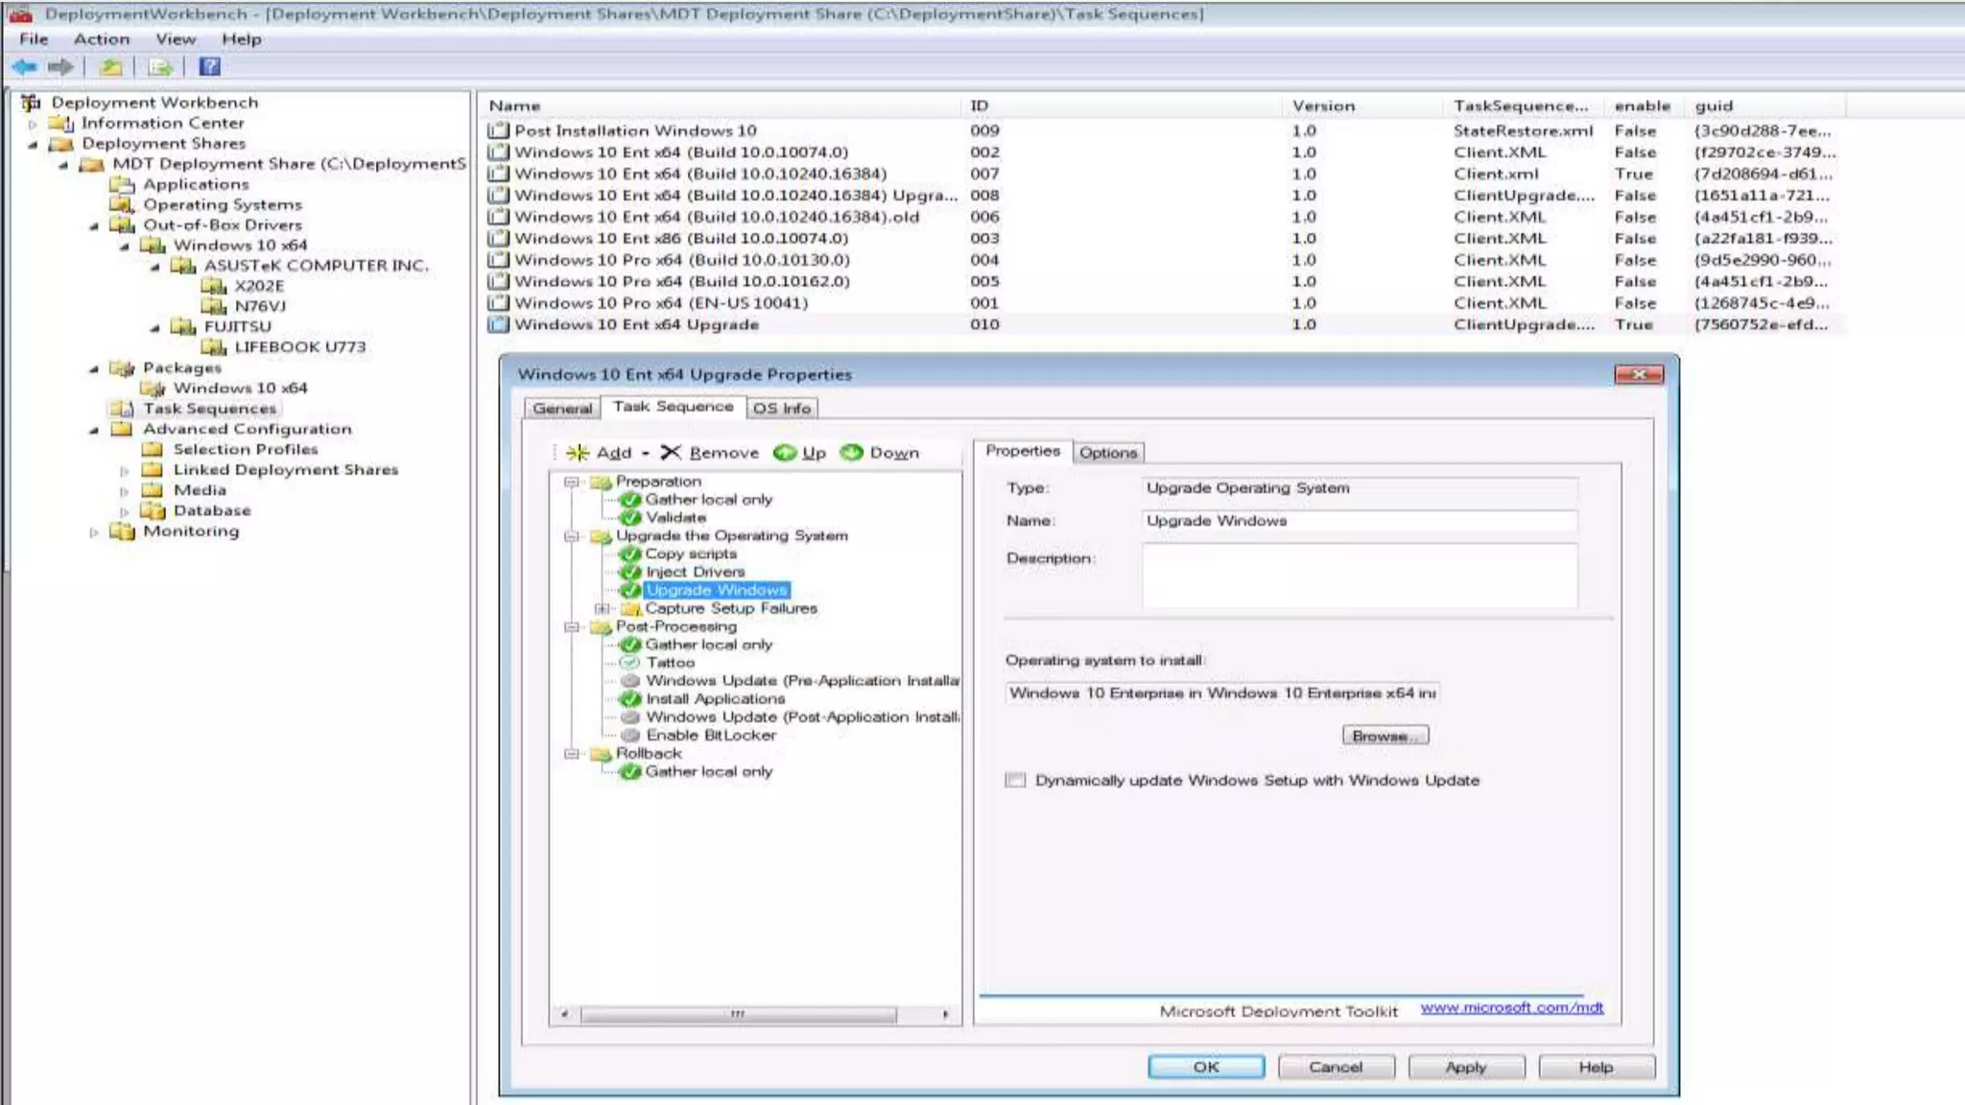Click the Back arrow toolbar icon

point(24,67)
